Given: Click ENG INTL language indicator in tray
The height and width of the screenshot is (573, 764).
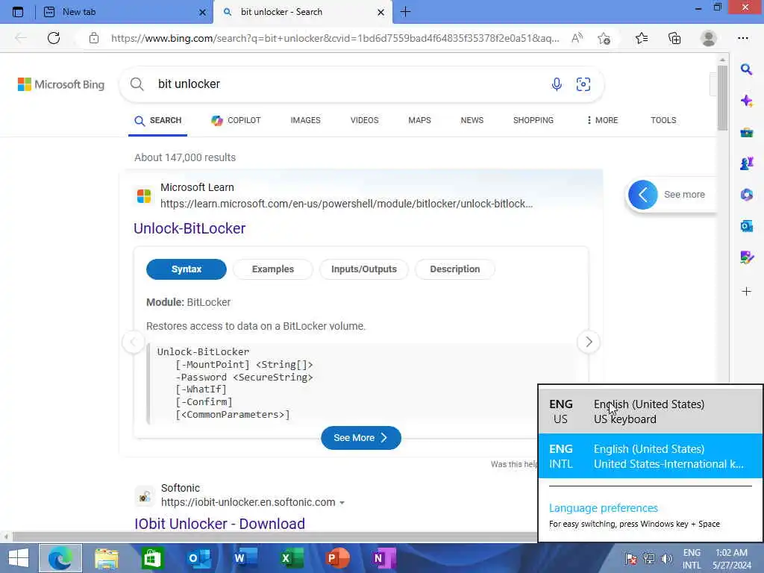Looking at the screenshot, I should pos(692,559).
